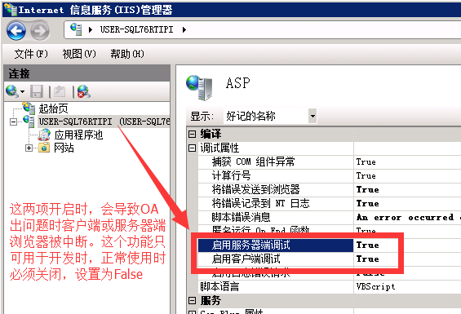Collapse the USER-SQL76RTIPI server node
461x314 pixels.
pyautogui.click(x=13, y=122)
